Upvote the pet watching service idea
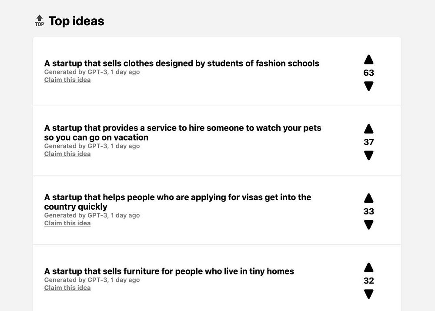 pyautogui.click(x=368, y=129)
